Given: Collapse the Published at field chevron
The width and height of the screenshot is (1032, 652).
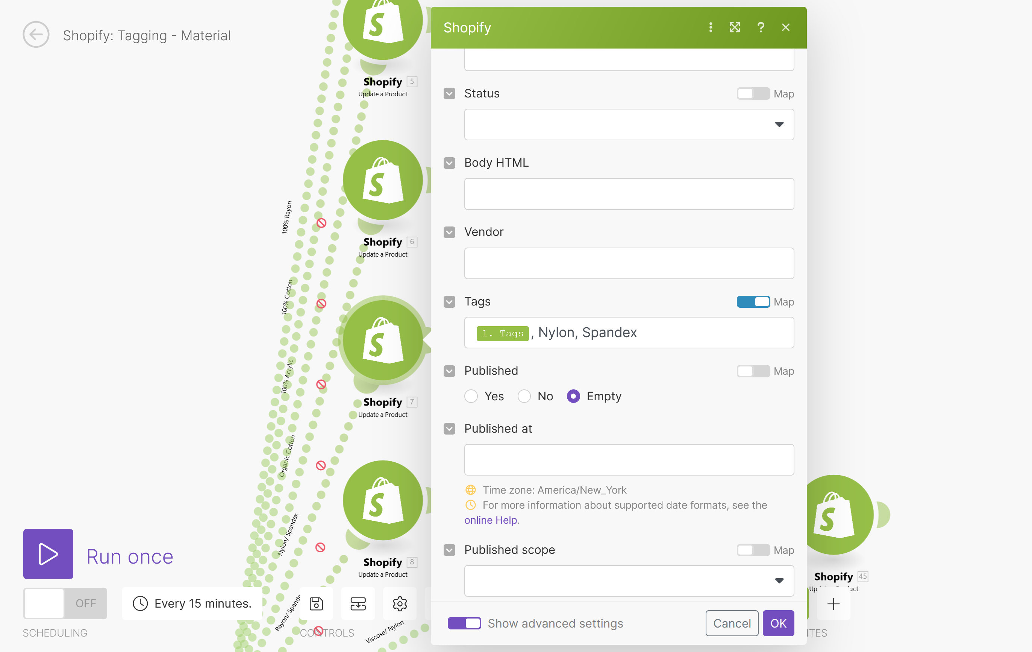Looking at the screenshot, I should (449, 429).
